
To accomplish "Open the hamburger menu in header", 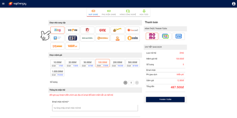I will pyautogui.click(x=3, y=4).
